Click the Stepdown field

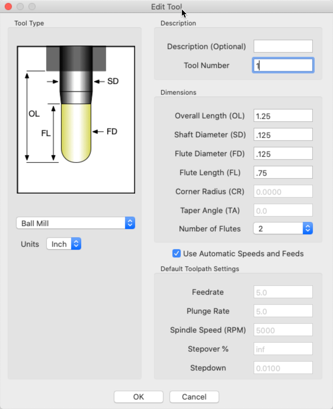point(283,368)
